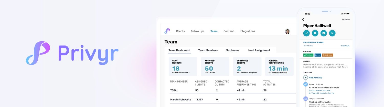Click the AVERAGE RESPONSE TIME column header

click(246, 83)
